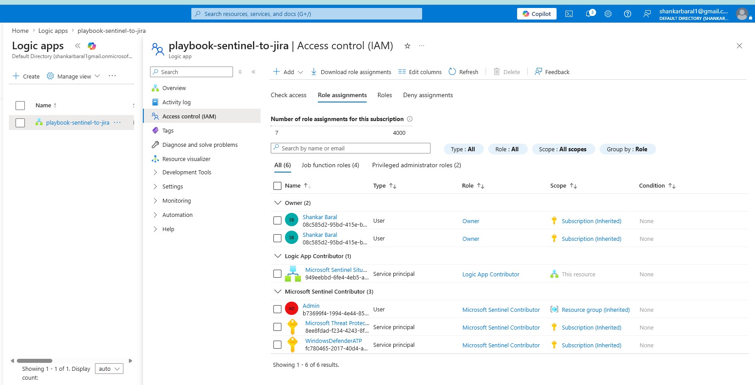The image size is (755, 385).
Task: Collapse the Microsoft Sentinel Contributor (3) group
Action: click(278, 291)
